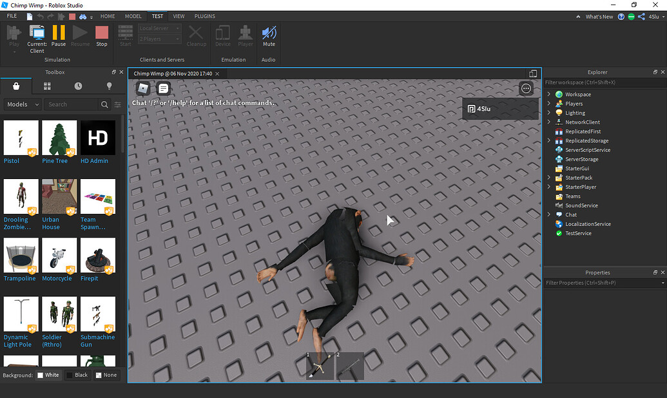Open the Models category dropdown
Screen dimensions: 667x398
pyautogui.click(x=23, y=104)
